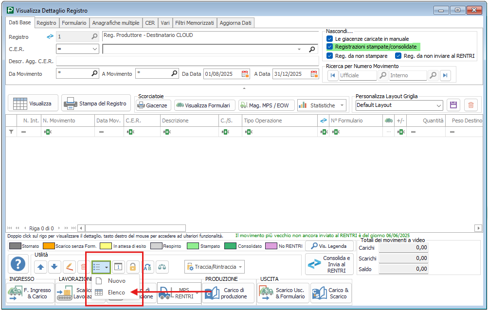Click the orange Scarico senza Form. swatch

pos(49,246)
